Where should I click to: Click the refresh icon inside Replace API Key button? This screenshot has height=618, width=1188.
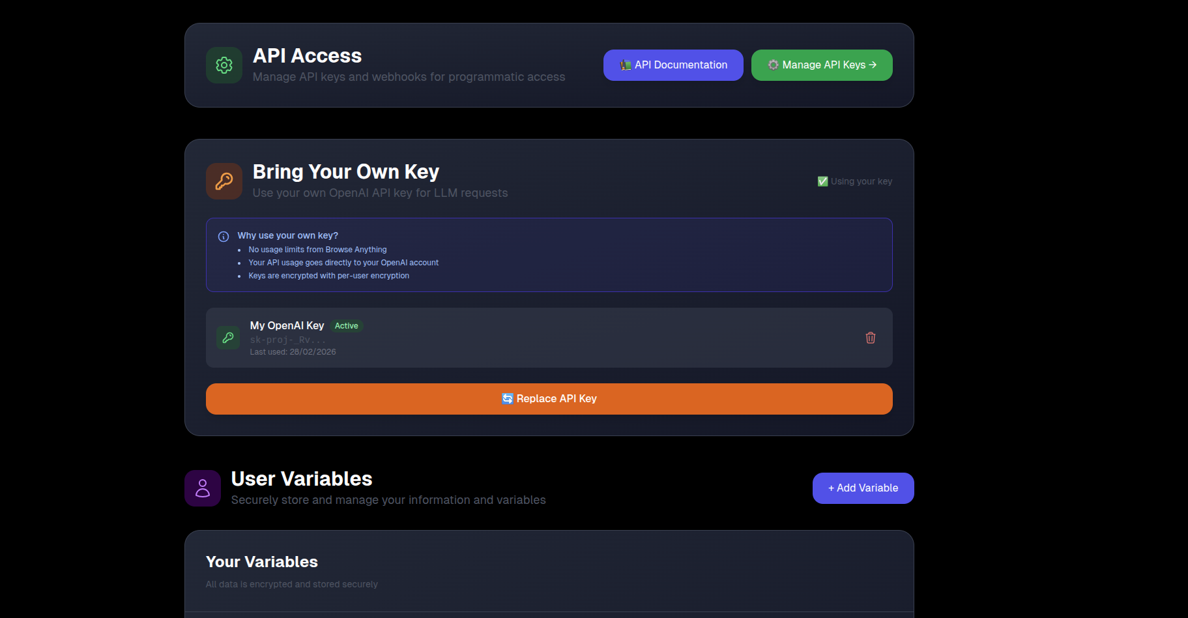coord(508,398)
